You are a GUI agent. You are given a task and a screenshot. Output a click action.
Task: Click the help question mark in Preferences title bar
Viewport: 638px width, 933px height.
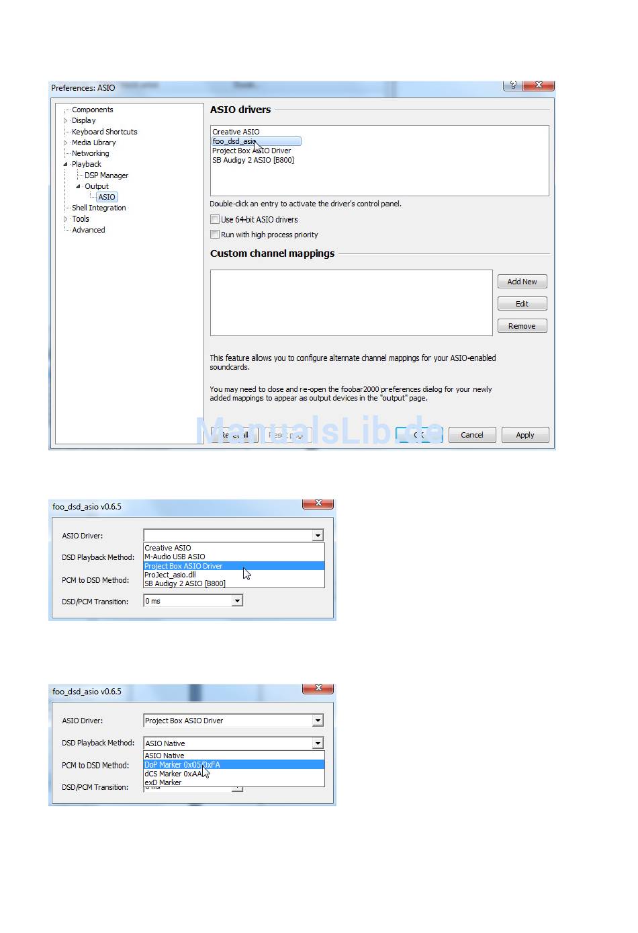pyautogui.click(x=512, y=85)
